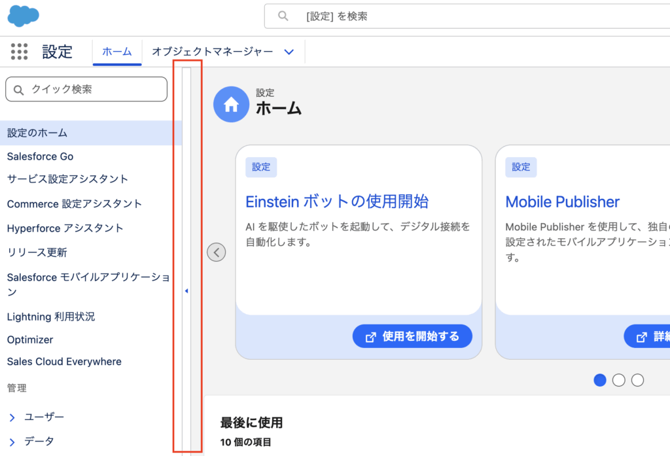Open the オブジェクトマネージャー tab

coord(212,52)
